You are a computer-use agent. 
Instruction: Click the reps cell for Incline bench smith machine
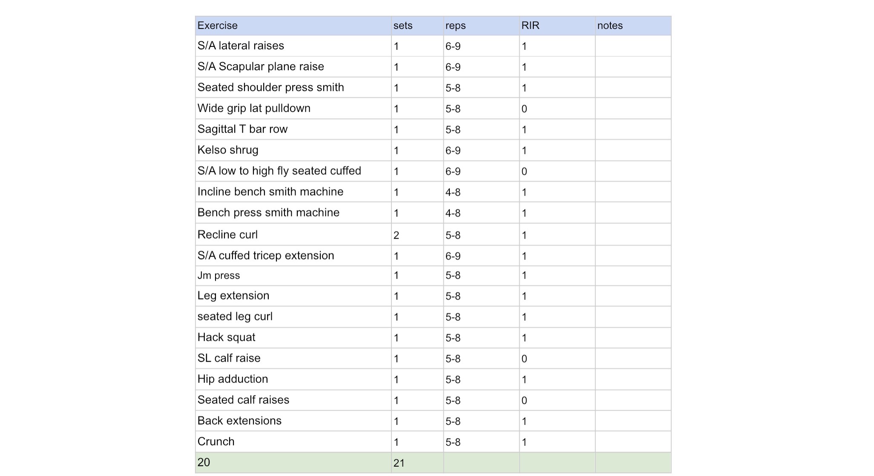click(x=481, y=192)
